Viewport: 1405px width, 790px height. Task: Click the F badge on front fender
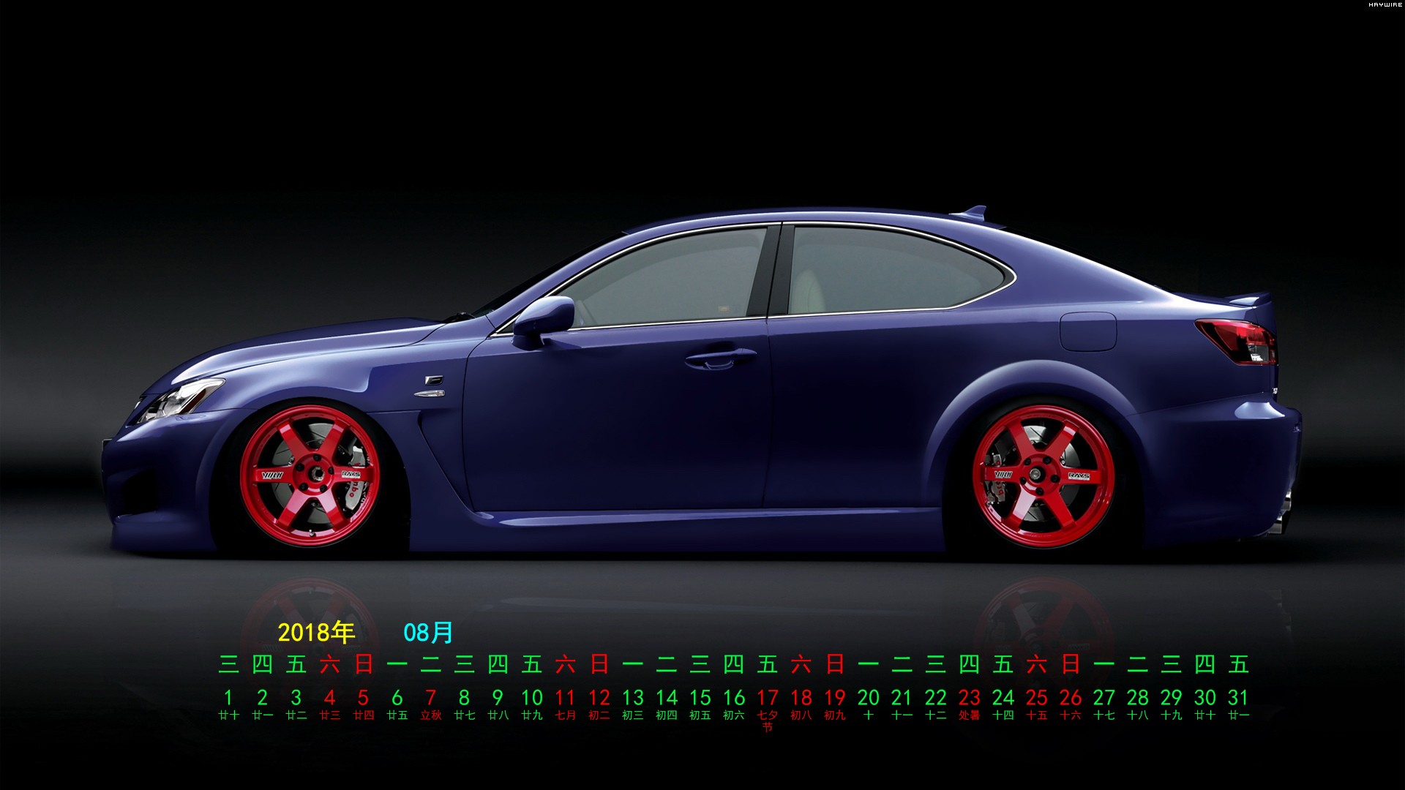click(432, 381)
